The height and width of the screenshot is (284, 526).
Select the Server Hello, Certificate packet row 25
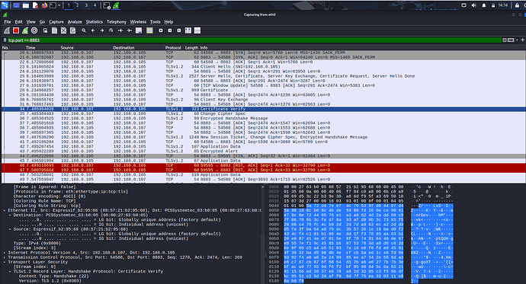coord(264,76)
